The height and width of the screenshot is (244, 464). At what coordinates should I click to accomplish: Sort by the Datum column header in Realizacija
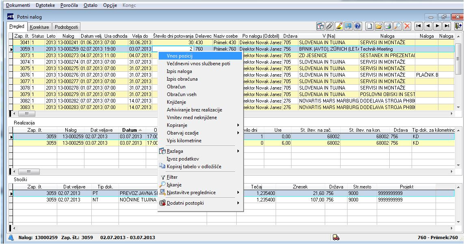[129, 130]
